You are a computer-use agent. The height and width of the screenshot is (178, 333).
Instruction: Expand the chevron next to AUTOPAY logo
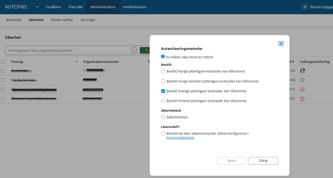tap(37, 7)
